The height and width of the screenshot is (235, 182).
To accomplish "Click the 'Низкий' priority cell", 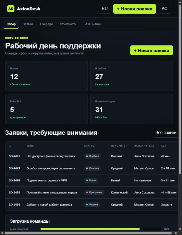I will (x=116, y=181).
